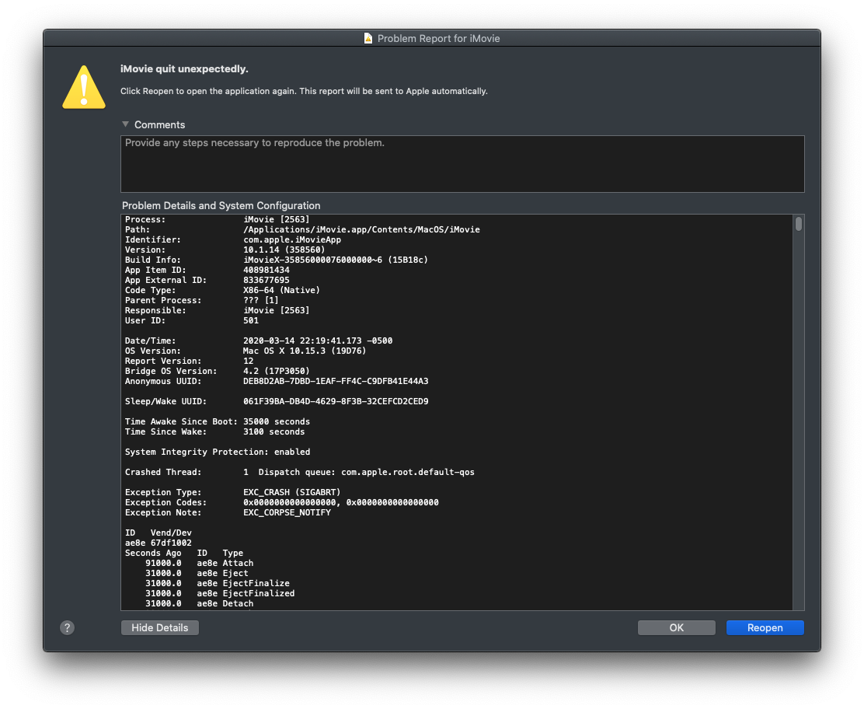Click the 'Seconds Ago ID Type' header
The image size is (864, 709).
point(184,553)
